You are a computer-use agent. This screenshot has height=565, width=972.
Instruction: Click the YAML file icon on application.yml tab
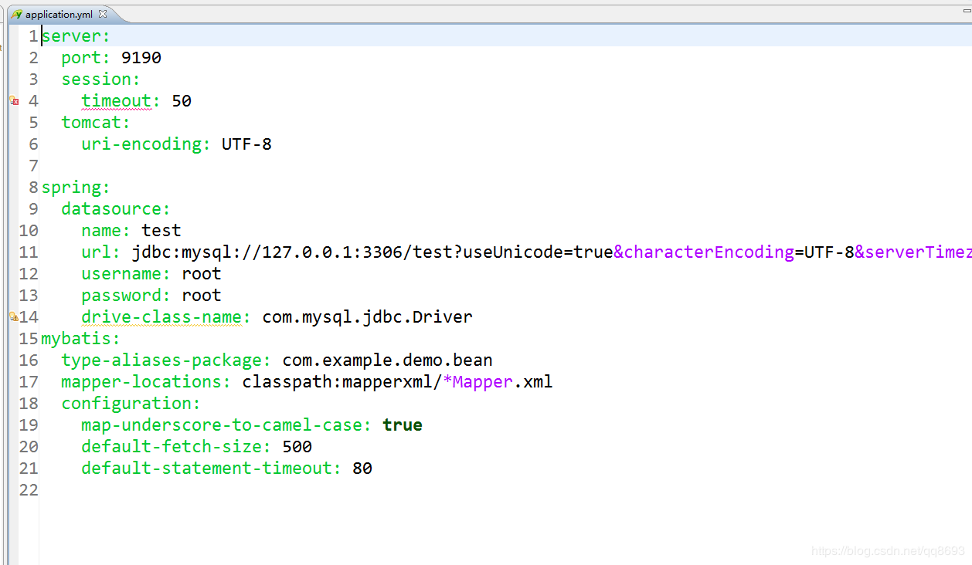click(17, 15)
